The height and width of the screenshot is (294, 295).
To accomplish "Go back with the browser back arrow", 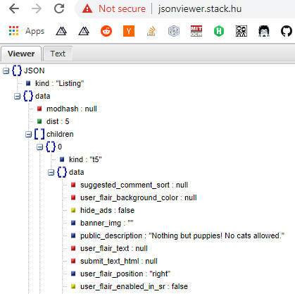I will pyautogui.click(x=14, y=9).
